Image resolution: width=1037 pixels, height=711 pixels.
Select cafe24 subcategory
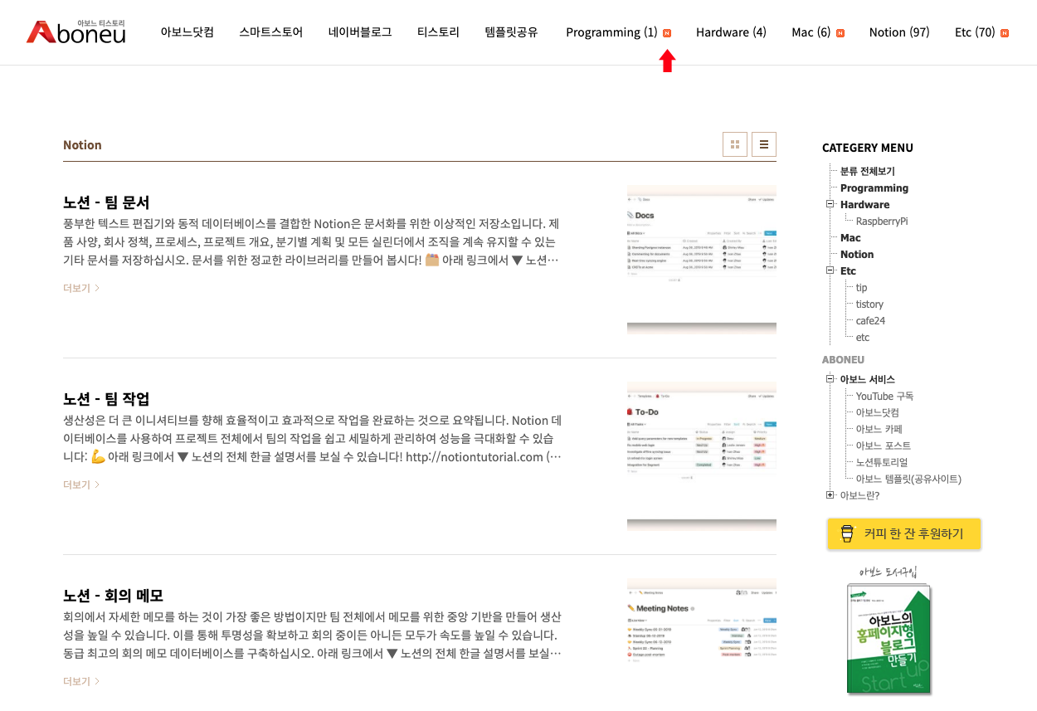point(870,321)
